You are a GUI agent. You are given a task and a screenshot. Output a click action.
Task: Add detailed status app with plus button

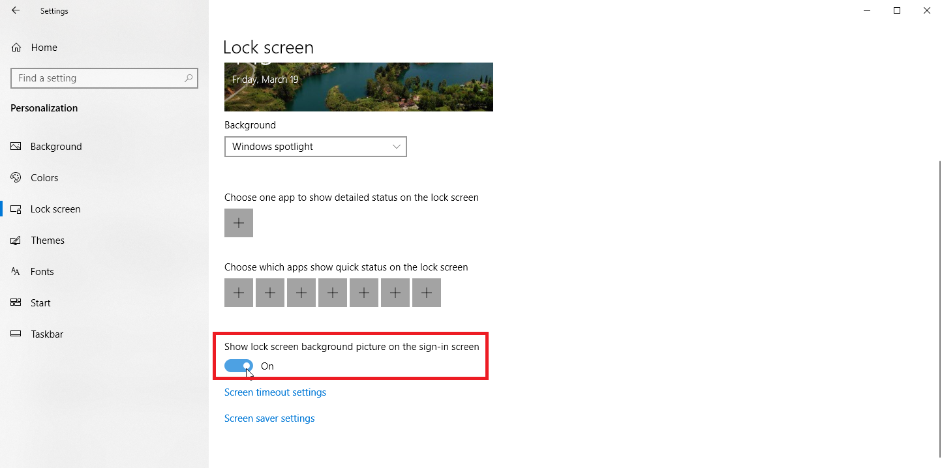(x=239, y=223)
